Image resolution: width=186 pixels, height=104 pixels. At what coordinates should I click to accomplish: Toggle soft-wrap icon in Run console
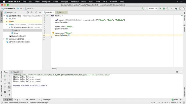click(x=9, y=83)
